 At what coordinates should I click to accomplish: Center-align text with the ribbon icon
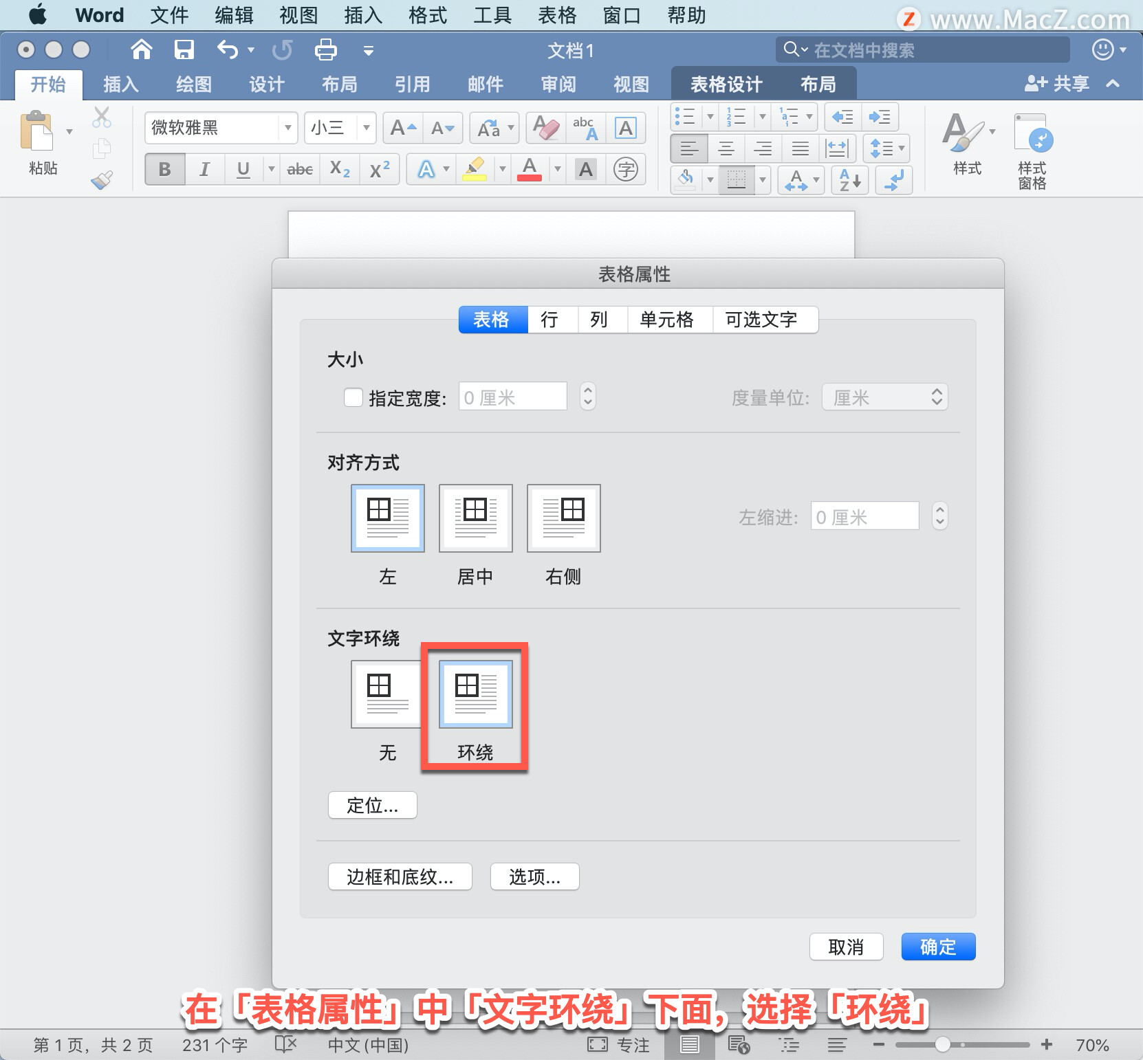pyautogui.click(x=726, y=148)
